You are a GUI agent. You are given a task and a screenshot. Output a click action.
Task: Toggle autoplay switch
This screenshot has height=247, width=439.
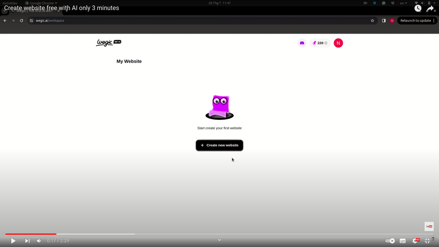click(x=390, y=241)
